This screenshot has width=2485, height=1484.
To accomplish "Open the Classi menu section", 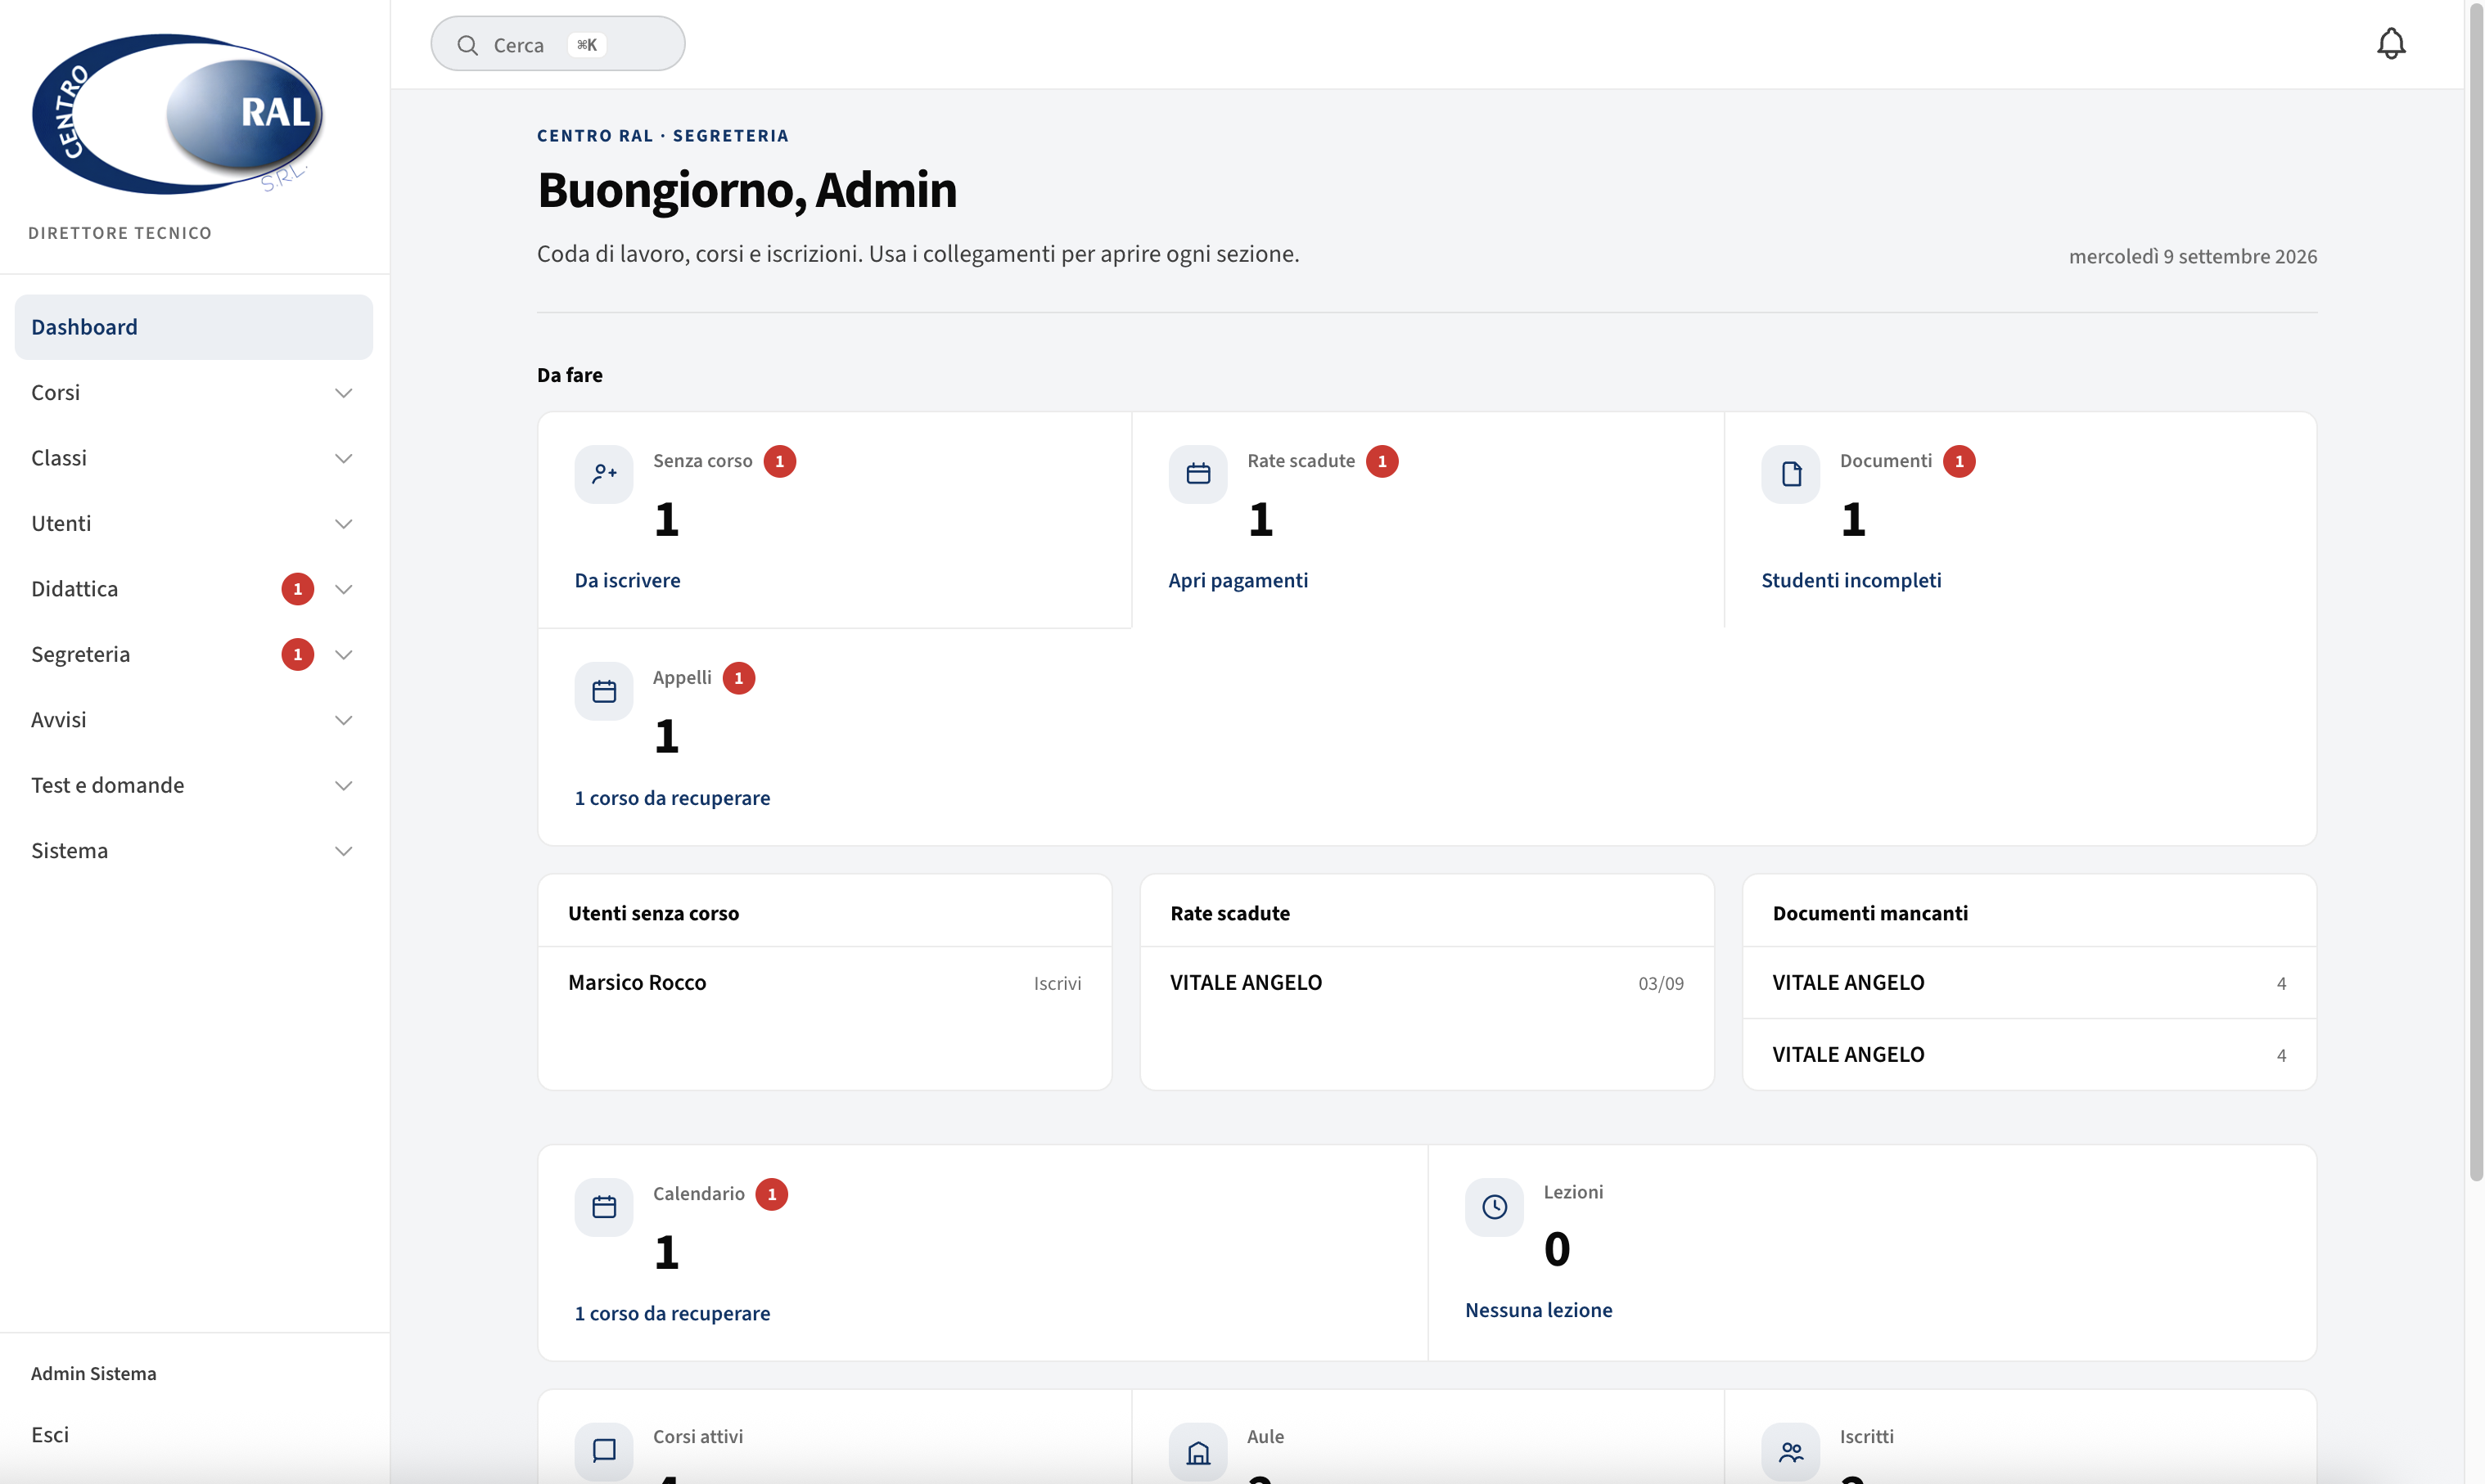I will (x=193, y=458).
